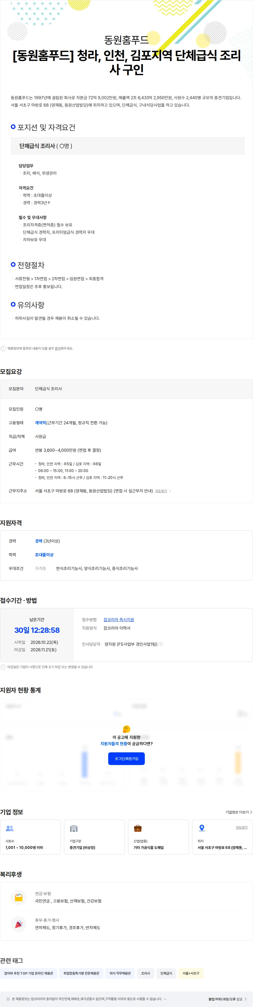Click the 포지션 및 자격요건 bullet icon
Image resolution: width=253 pixels, height=1007 pixels.
[13, 127]
